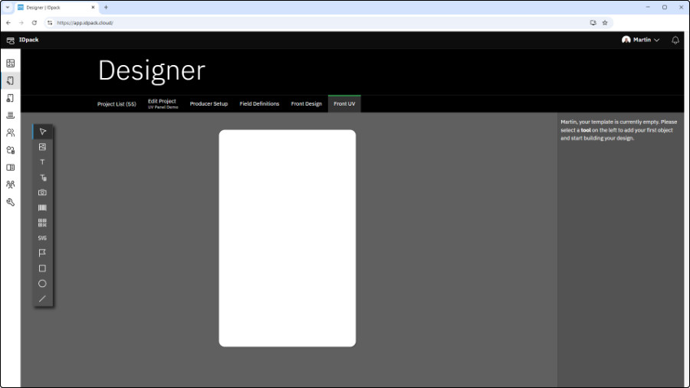Select the flag tool in toolbox
This screenshot has height=388, width=690.
[42, 253]
